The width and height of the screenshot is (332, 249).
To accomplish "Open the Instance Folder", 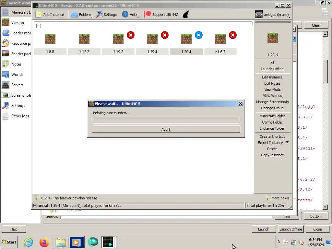I will [x=272, y=128].
